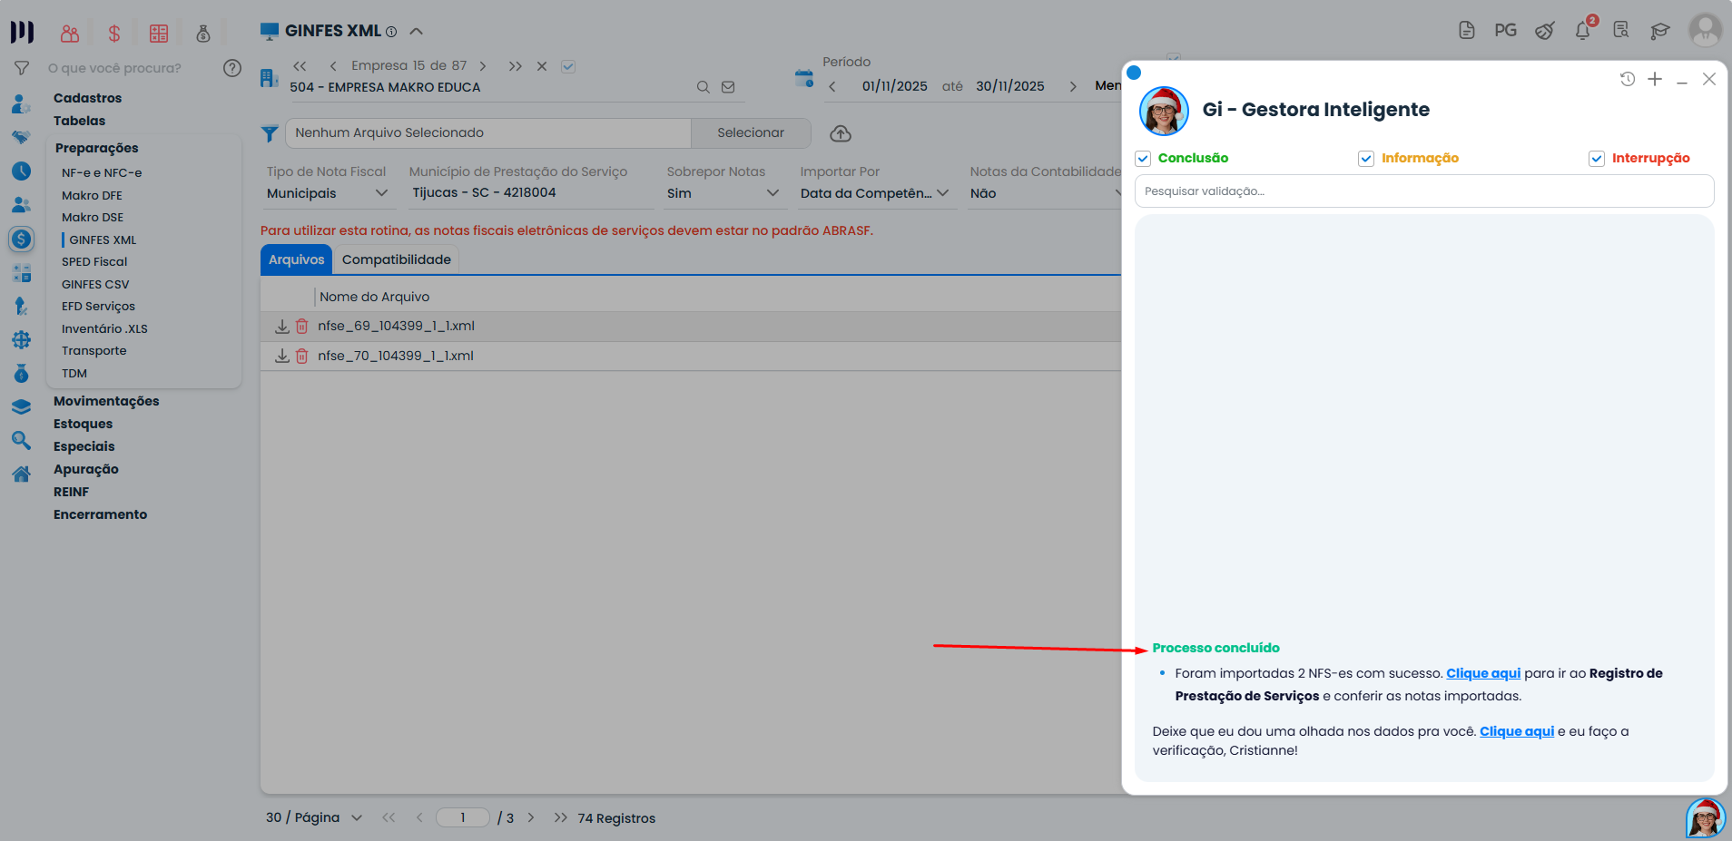Click the company search magnifier icon

pos(703,87)
